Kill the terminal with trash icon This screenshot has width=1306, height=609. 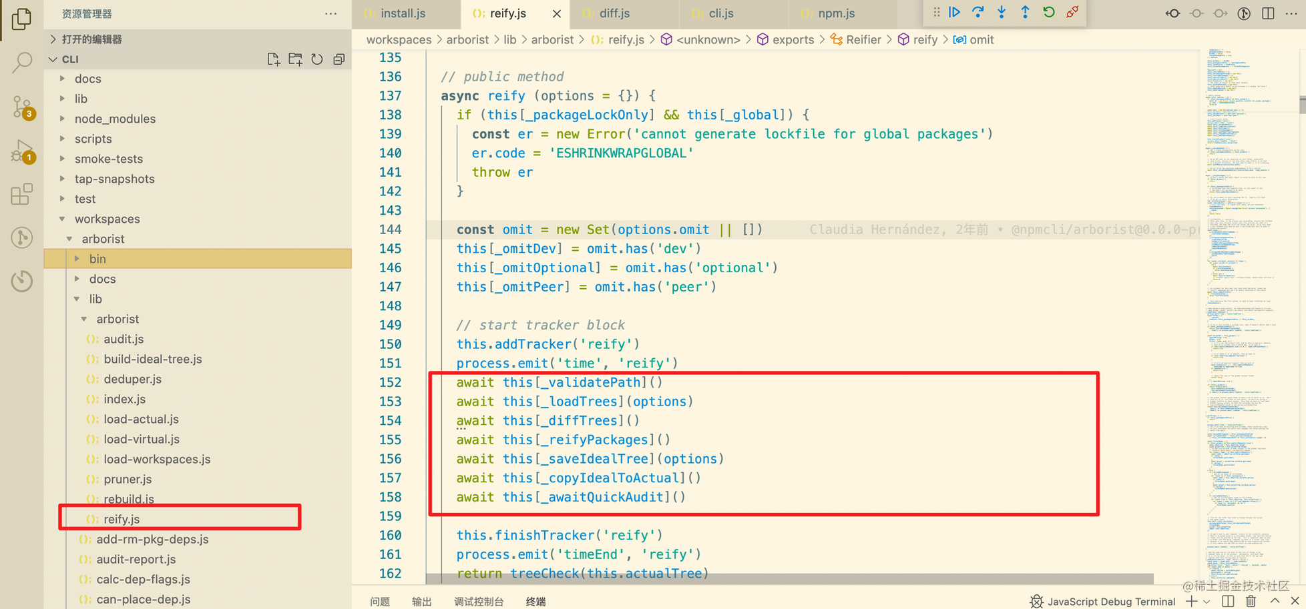click(x=1251, y=601)
